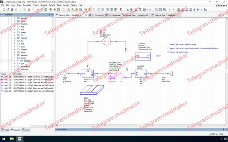Select the MSUB substrate element
This screenshot has height=142, width=228.
pyautogui.click(x=92, y=90)
